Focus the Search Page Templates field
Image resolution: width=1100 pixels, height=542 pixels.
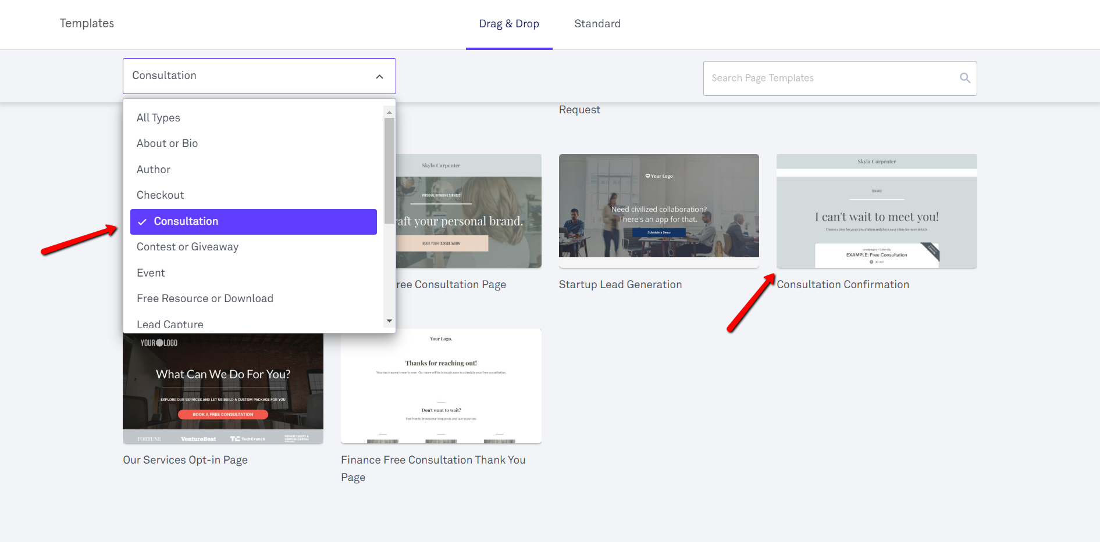832,78
